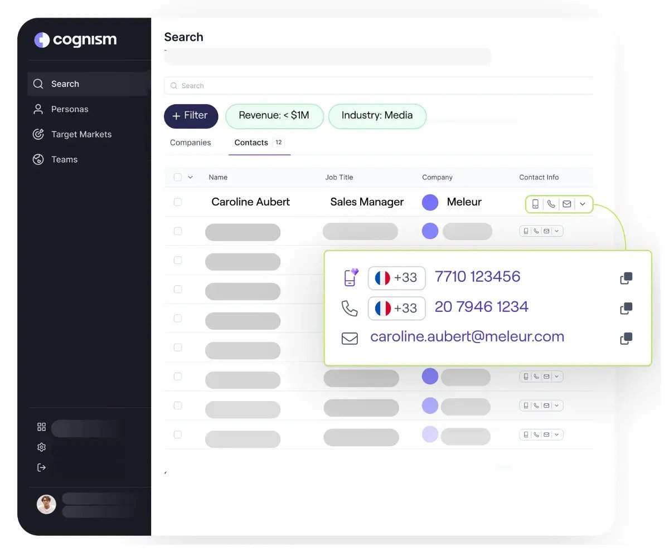Screen dimensions: 669x557
Task: Click the Company column header
Action: click(x=437, y=177)
